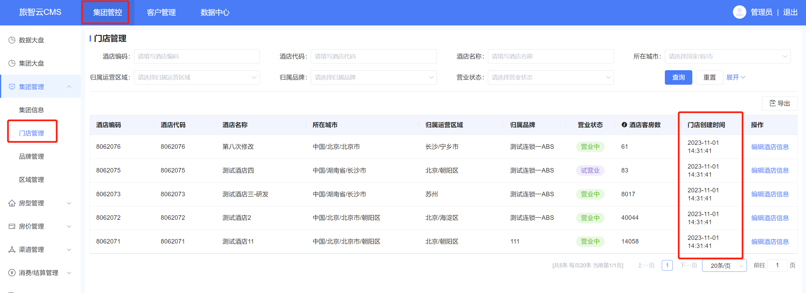Click brand cell 111 for 测试酒店11
The width and height of the screenshot is (806, 293).
[x=515, y=242]
